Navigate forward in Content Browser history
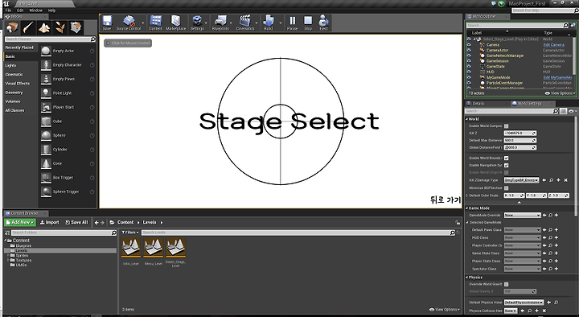Image resolution: width=579 pixels, height=317 pixels. tap(102, 222)
